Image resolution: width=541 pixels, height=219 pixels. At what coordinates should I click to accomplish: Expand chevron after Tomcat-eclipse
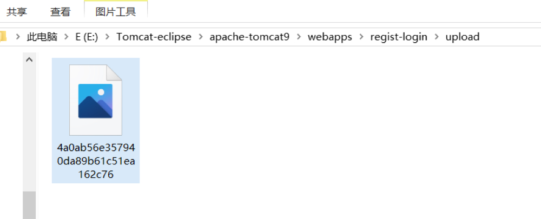pos(200,37)
